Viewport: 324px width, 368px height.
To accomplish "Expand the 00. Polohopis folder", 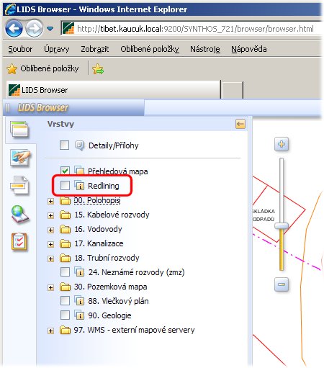I will tap(50, 201).
